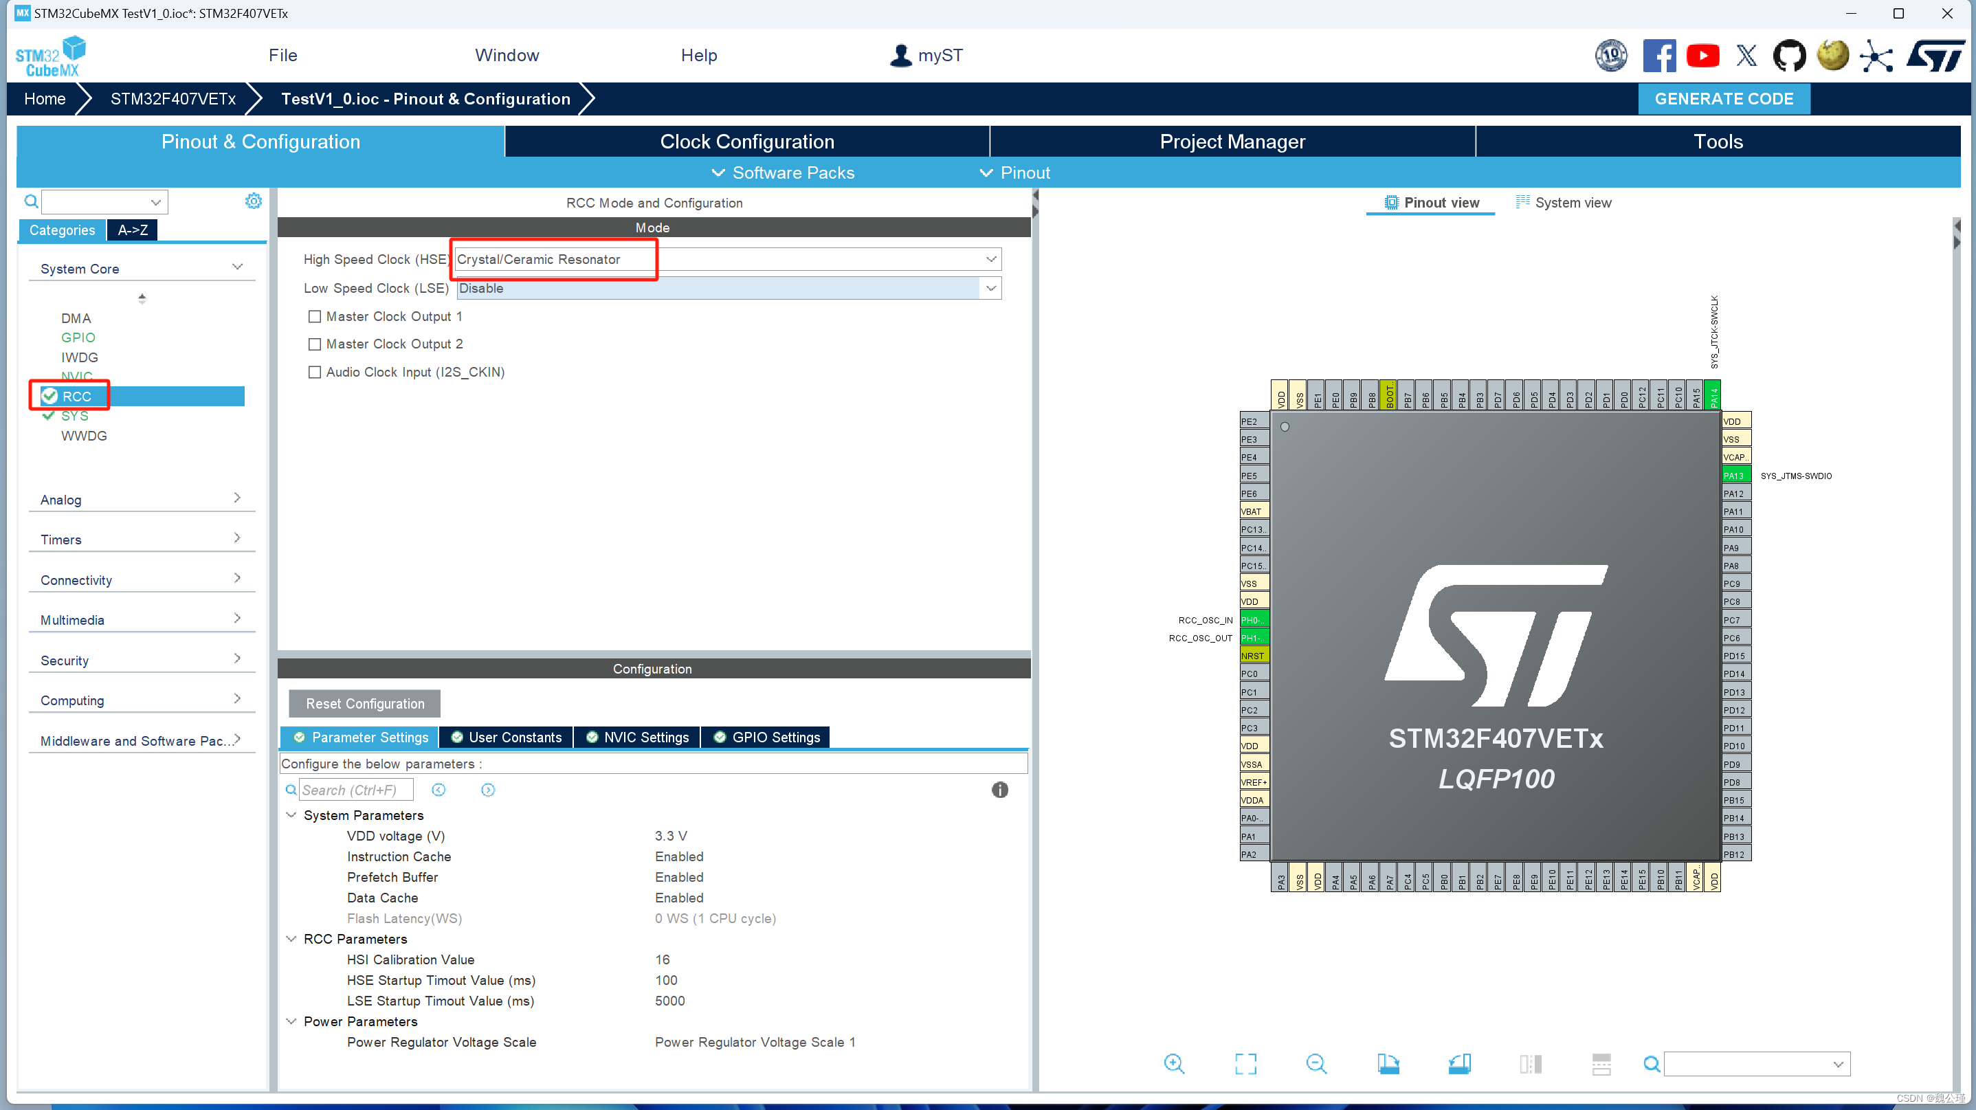The image size is (1976, 1110).
Task: Open the YouTube icon link
Action: point(1702,55)
